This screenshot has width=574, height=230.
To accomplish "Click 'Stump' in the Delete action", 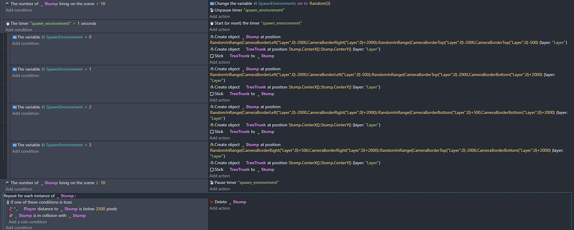I will point(239,202).
